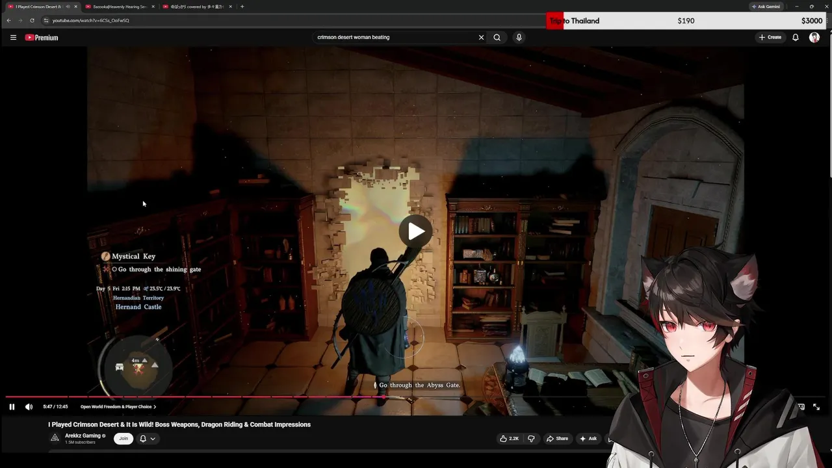The height and width of the screenshot is (468, 832).
Task: Go to YouTube Premium home logo
Action: (x=42, y=38)
